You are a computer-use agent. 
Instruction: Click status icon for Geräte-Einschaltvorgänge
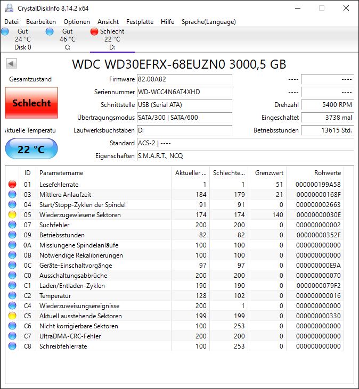coord(12,265)
